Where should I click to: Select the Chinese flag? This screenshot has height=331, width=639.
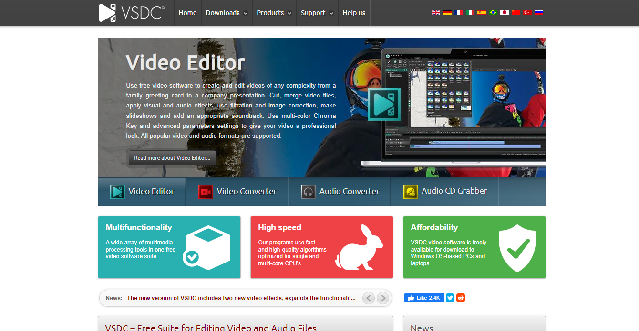point(516,12)
